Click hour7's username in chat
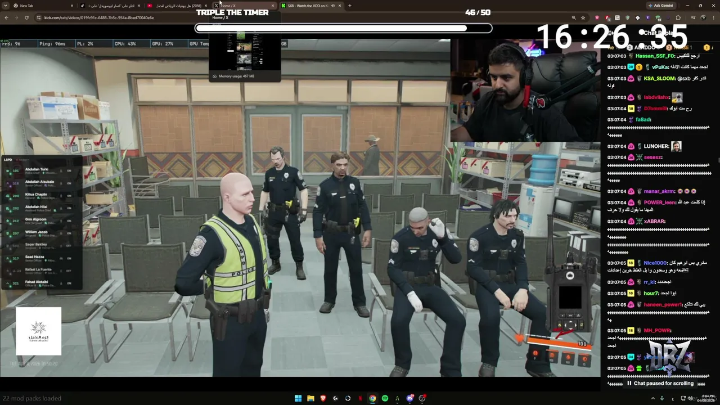Screen dimensions: 720x405 (x=651, y=294)
